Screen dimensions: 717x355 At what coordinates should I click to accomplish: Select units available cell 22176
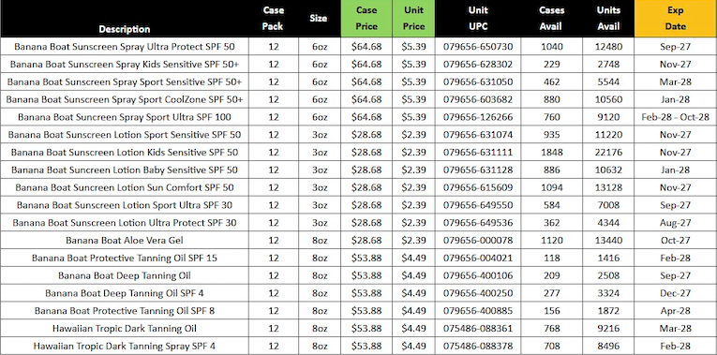tap(608, 152)
